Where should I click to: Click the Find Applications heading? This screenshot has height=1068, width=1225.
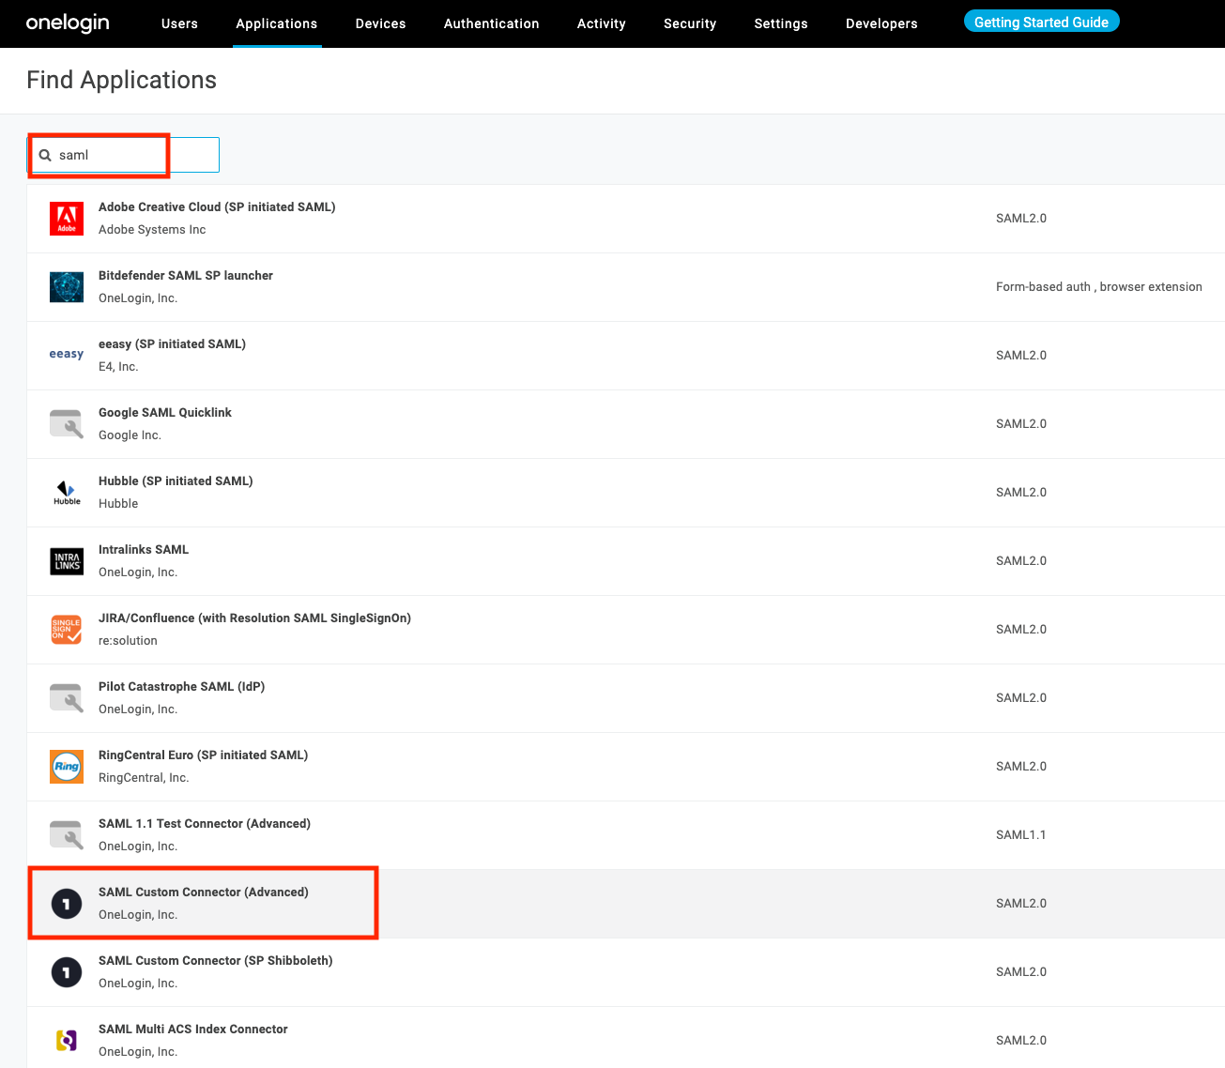(122, 80)
